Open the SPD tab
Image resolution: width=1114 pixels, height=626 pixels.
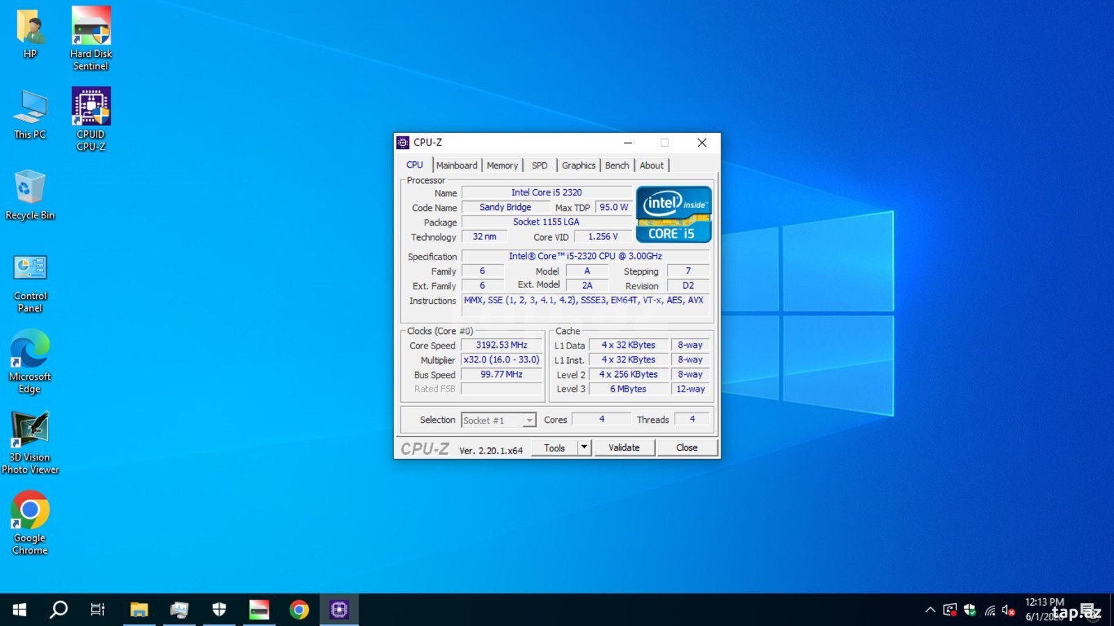click(540, 166)
